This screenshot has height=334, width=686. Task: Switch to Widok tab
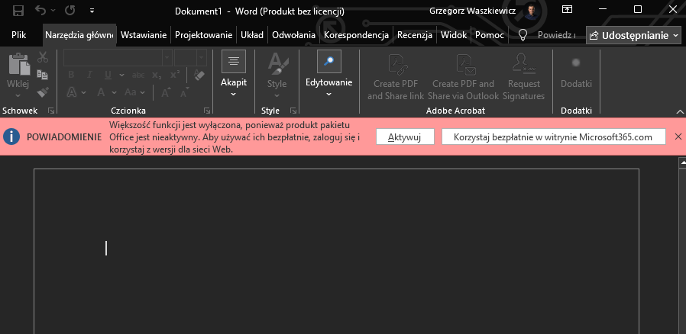[x=454, y=35]
